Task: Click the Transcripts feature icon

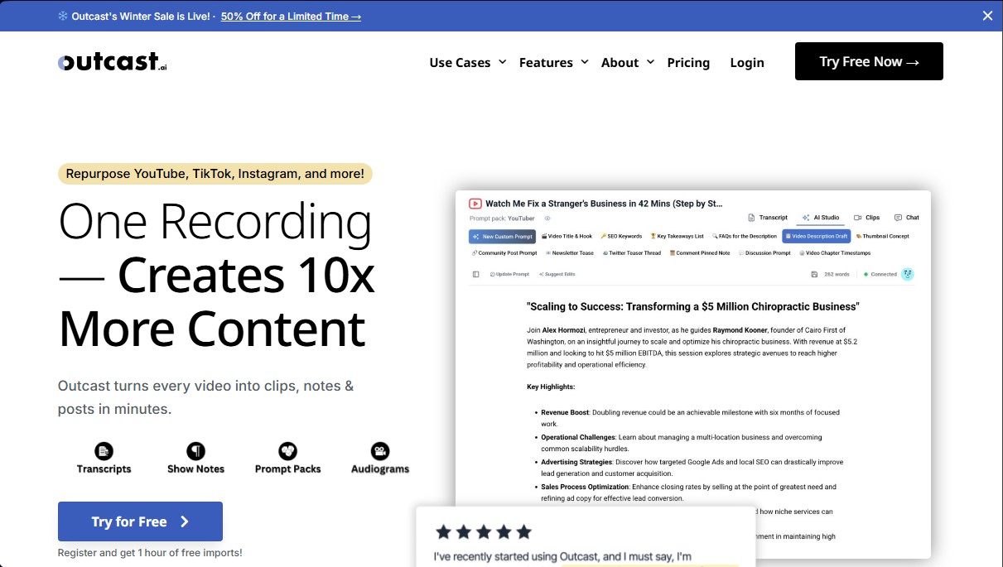Action: pos(104,451)
